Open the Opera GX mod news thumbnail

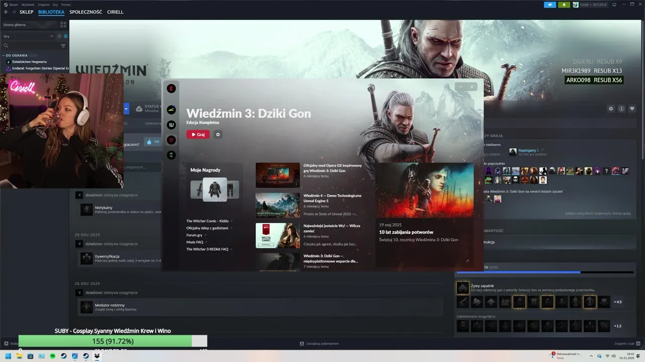click(278, 175)
